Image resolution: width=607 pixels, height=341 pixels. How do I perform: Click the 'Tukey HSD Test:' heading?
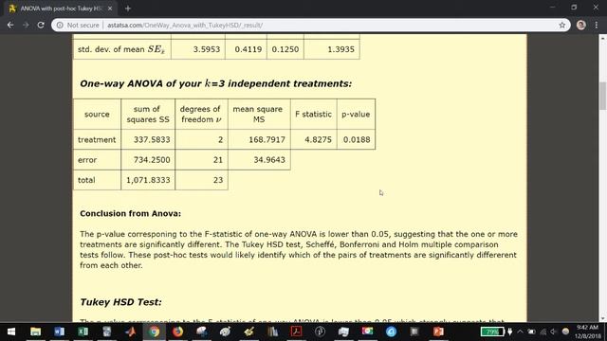[120, 302]
